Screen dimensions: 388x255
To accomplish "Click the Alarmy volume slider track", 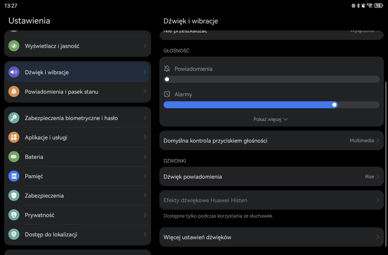I will tap(271, 105).
